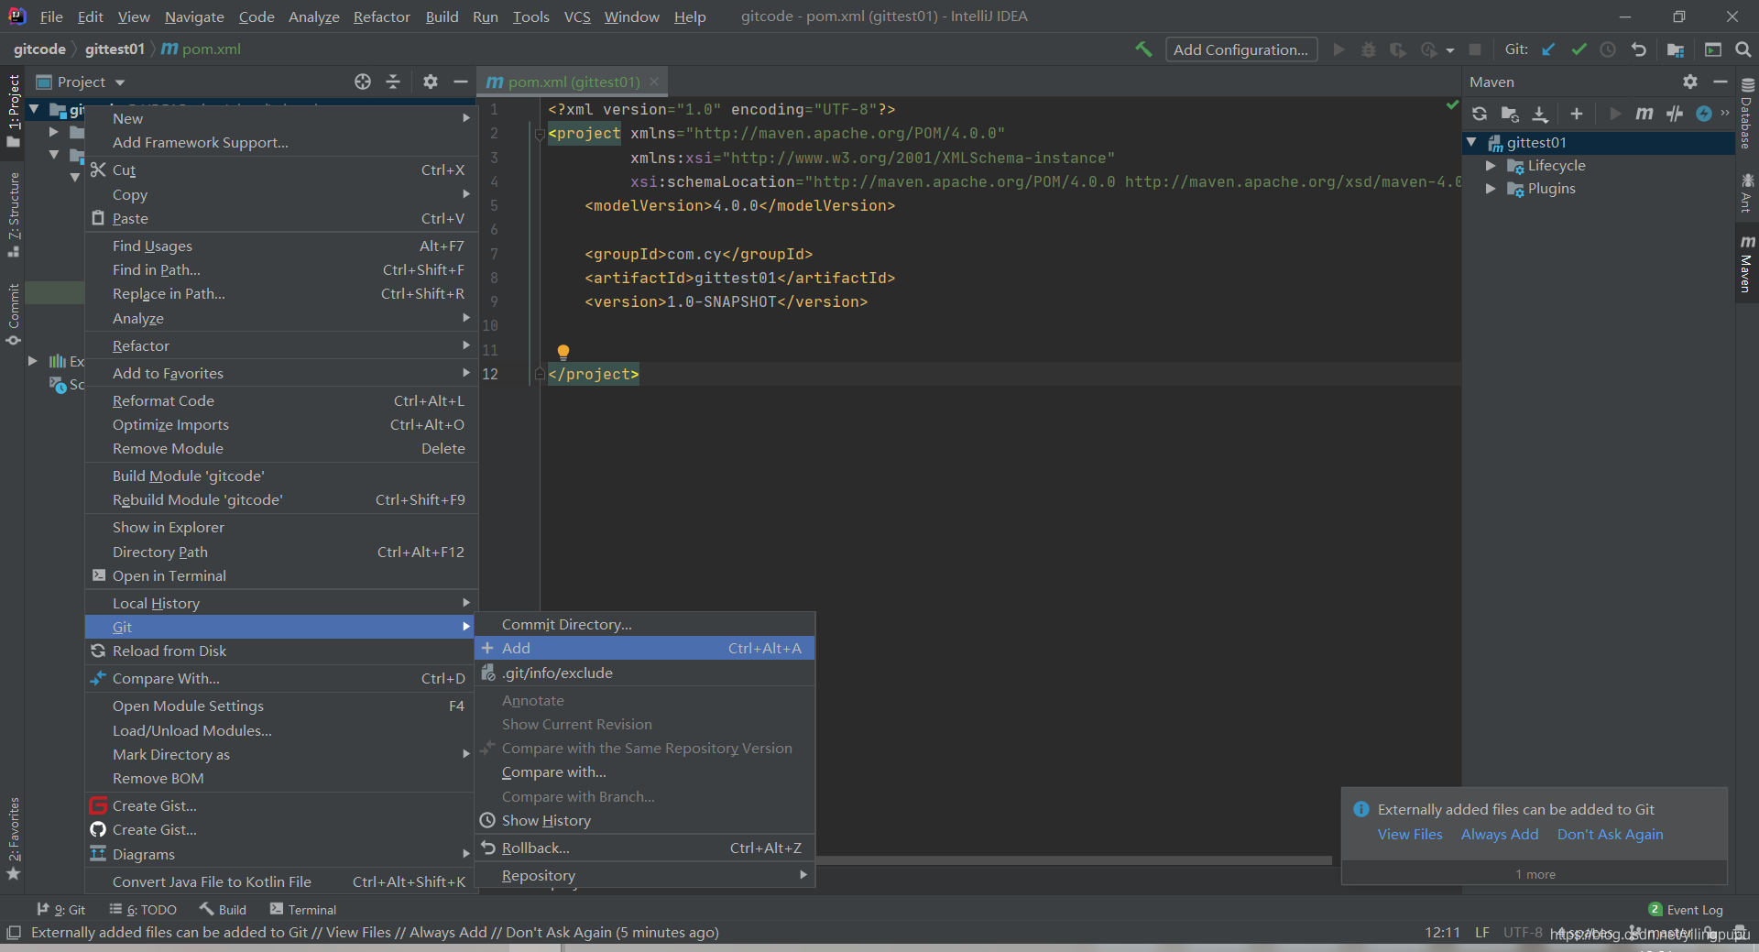This screenshot has height=952, width=1759.
Task: Open the VCS menu in menu bar
Action: click(x=577, y=16)
